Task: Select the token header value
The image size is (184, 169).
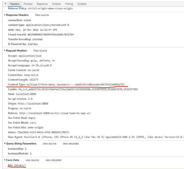Action: click(x=43, y=132)
